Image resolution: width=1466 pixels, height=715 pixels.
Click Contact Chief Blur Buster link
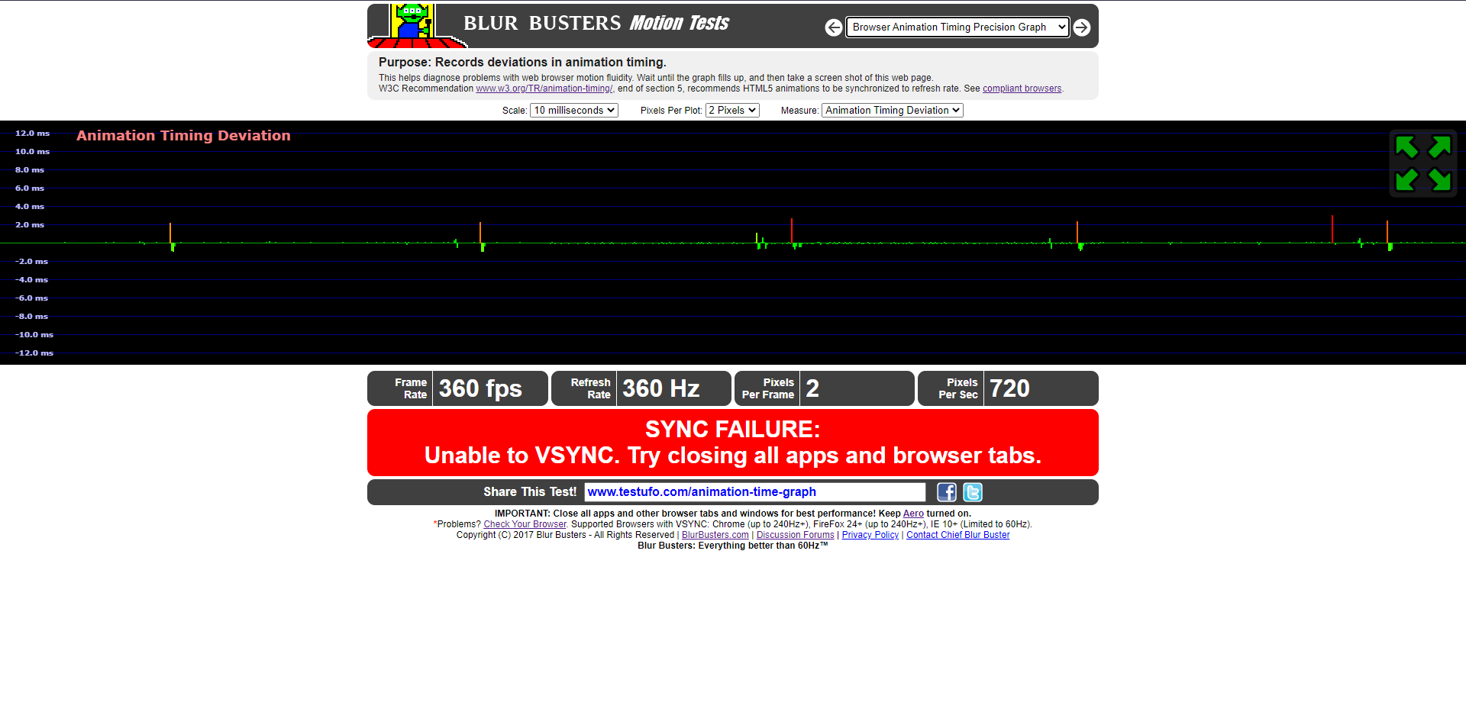pos(957,535)
